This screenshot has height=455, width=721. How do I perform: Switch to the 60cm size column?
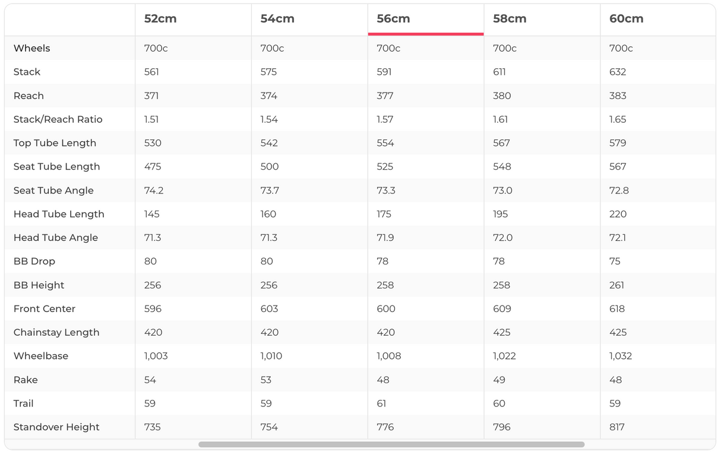[x=626, y=19]
